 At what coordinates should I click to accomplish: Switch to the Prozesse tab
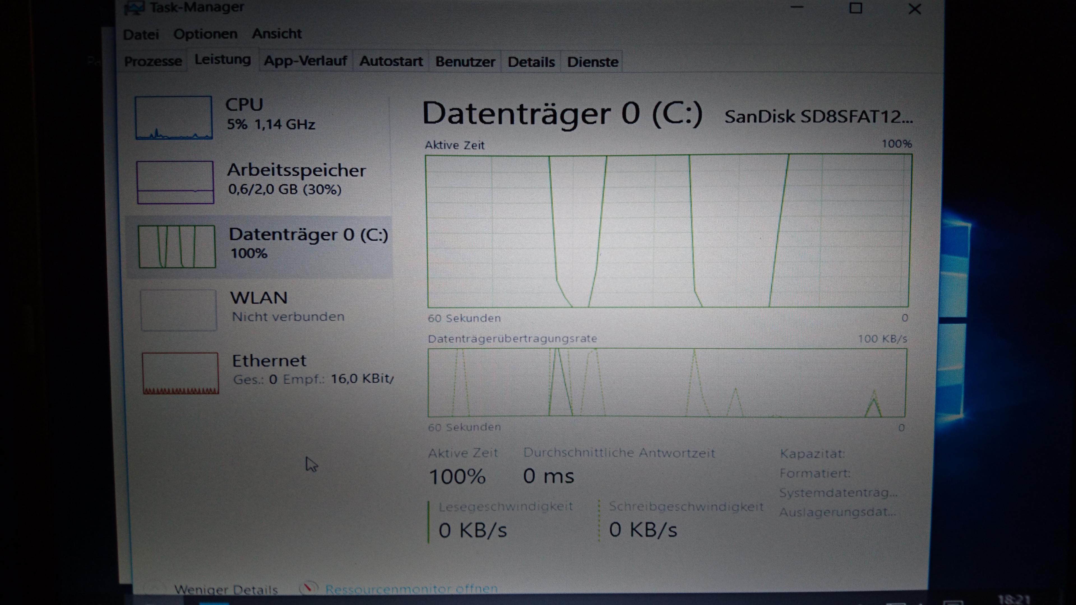(x=153, y=61)
